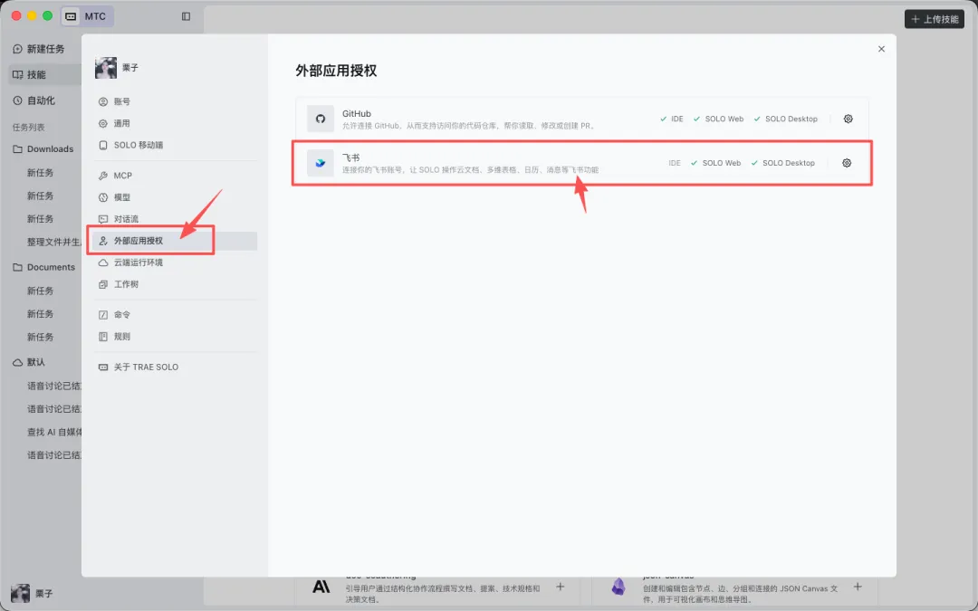The width and height of the screenshot is (978, 611).
Task: Click the GitHub row title text
Action: point(357,113)
